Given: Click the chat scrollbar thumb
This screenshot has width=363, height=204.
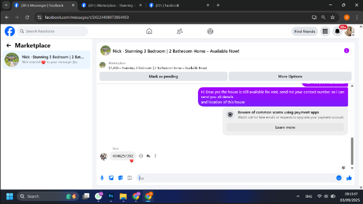Looking at the screenshot, I should coord(352,151).
